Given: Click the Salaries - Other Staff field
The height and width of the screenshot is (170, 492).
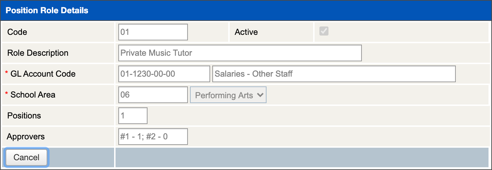Looking at the screenshot, I should (334, 74).
